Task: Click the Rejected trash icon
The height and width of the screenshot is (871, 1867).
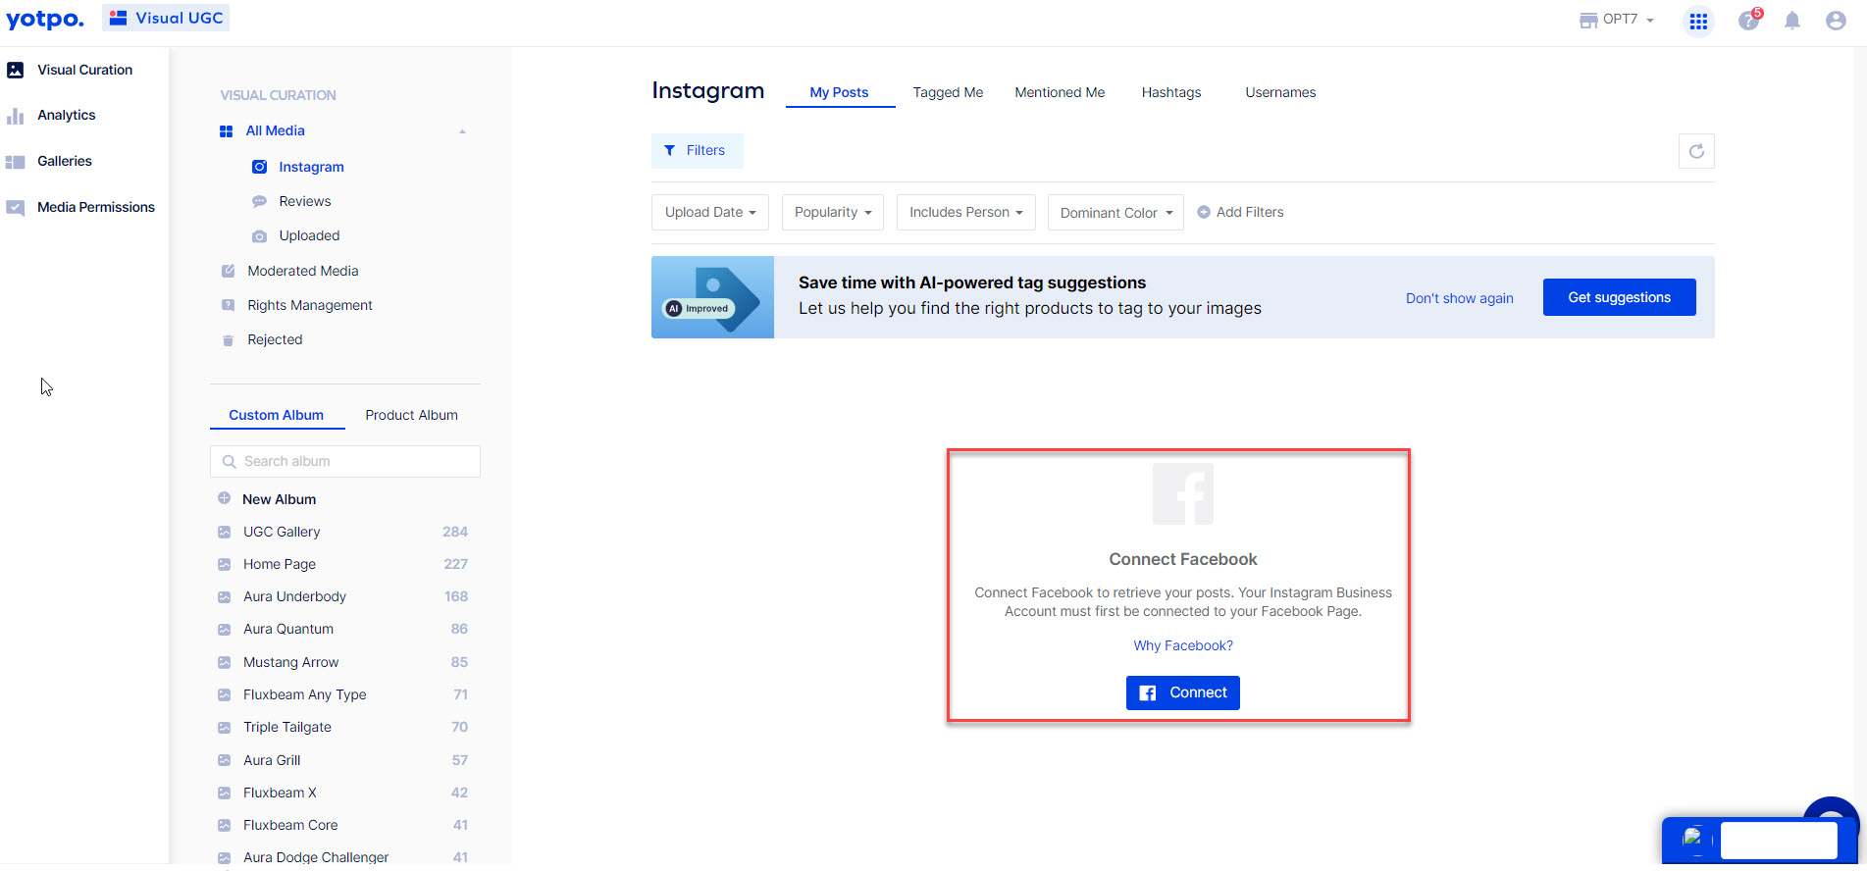Action: [228, 340]
